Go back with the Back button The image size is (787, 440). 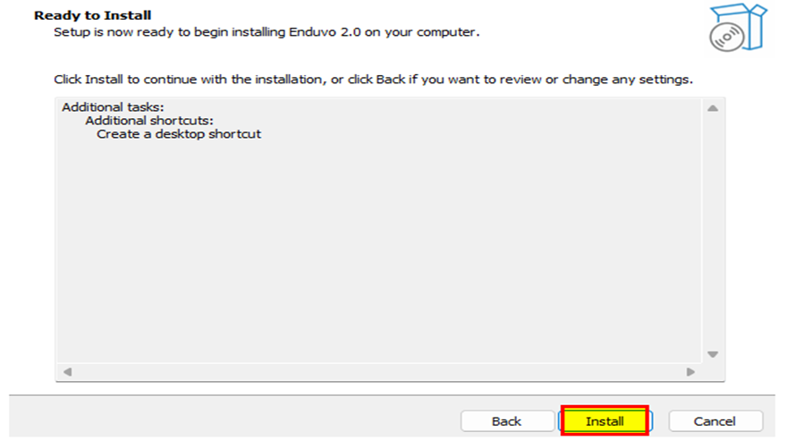(507, 421)
